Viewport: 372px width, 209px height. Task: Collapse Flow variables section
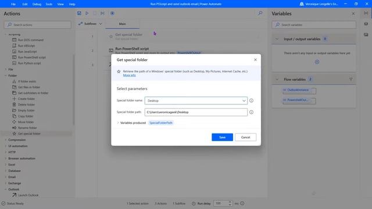pos(277,80)
